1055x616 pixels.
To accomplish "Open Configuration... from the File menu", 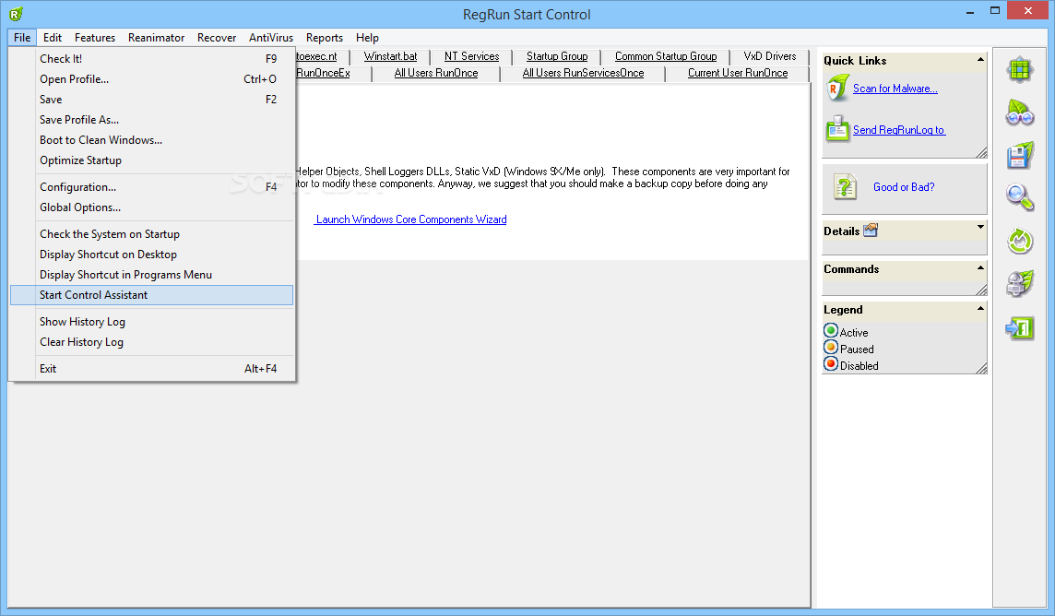I will click(151, 187).
